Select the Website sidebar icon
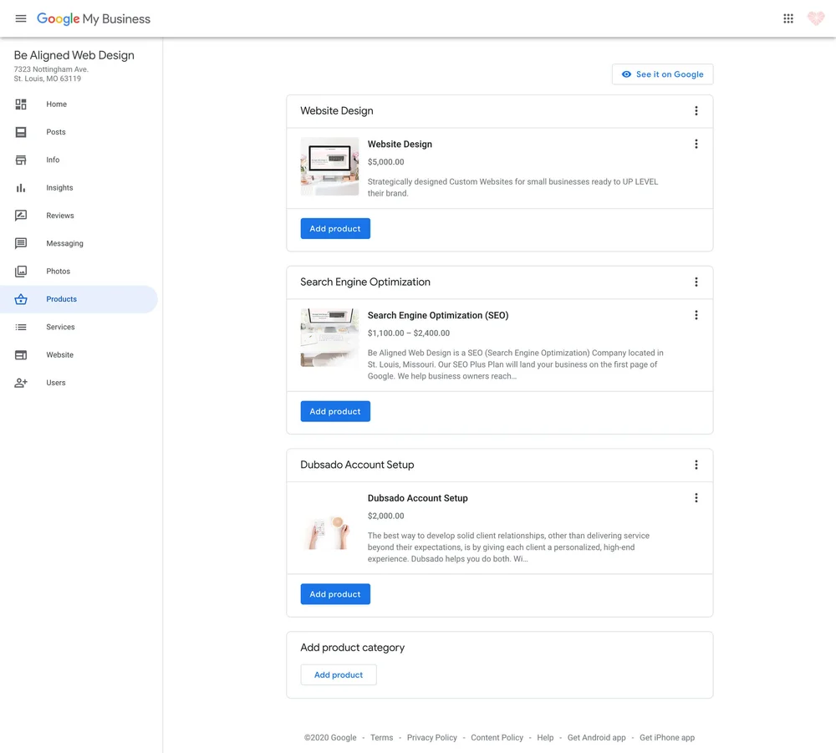 tap(20, 354)
